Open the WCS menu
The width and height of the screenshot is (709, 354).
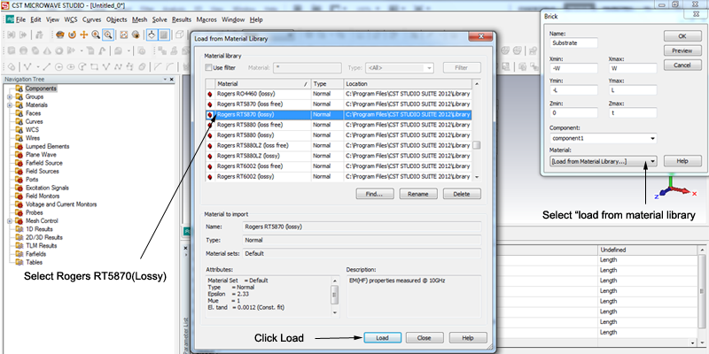71,19
